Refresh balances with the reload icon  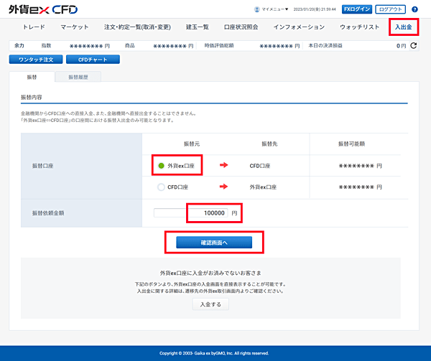click(414, 45)
